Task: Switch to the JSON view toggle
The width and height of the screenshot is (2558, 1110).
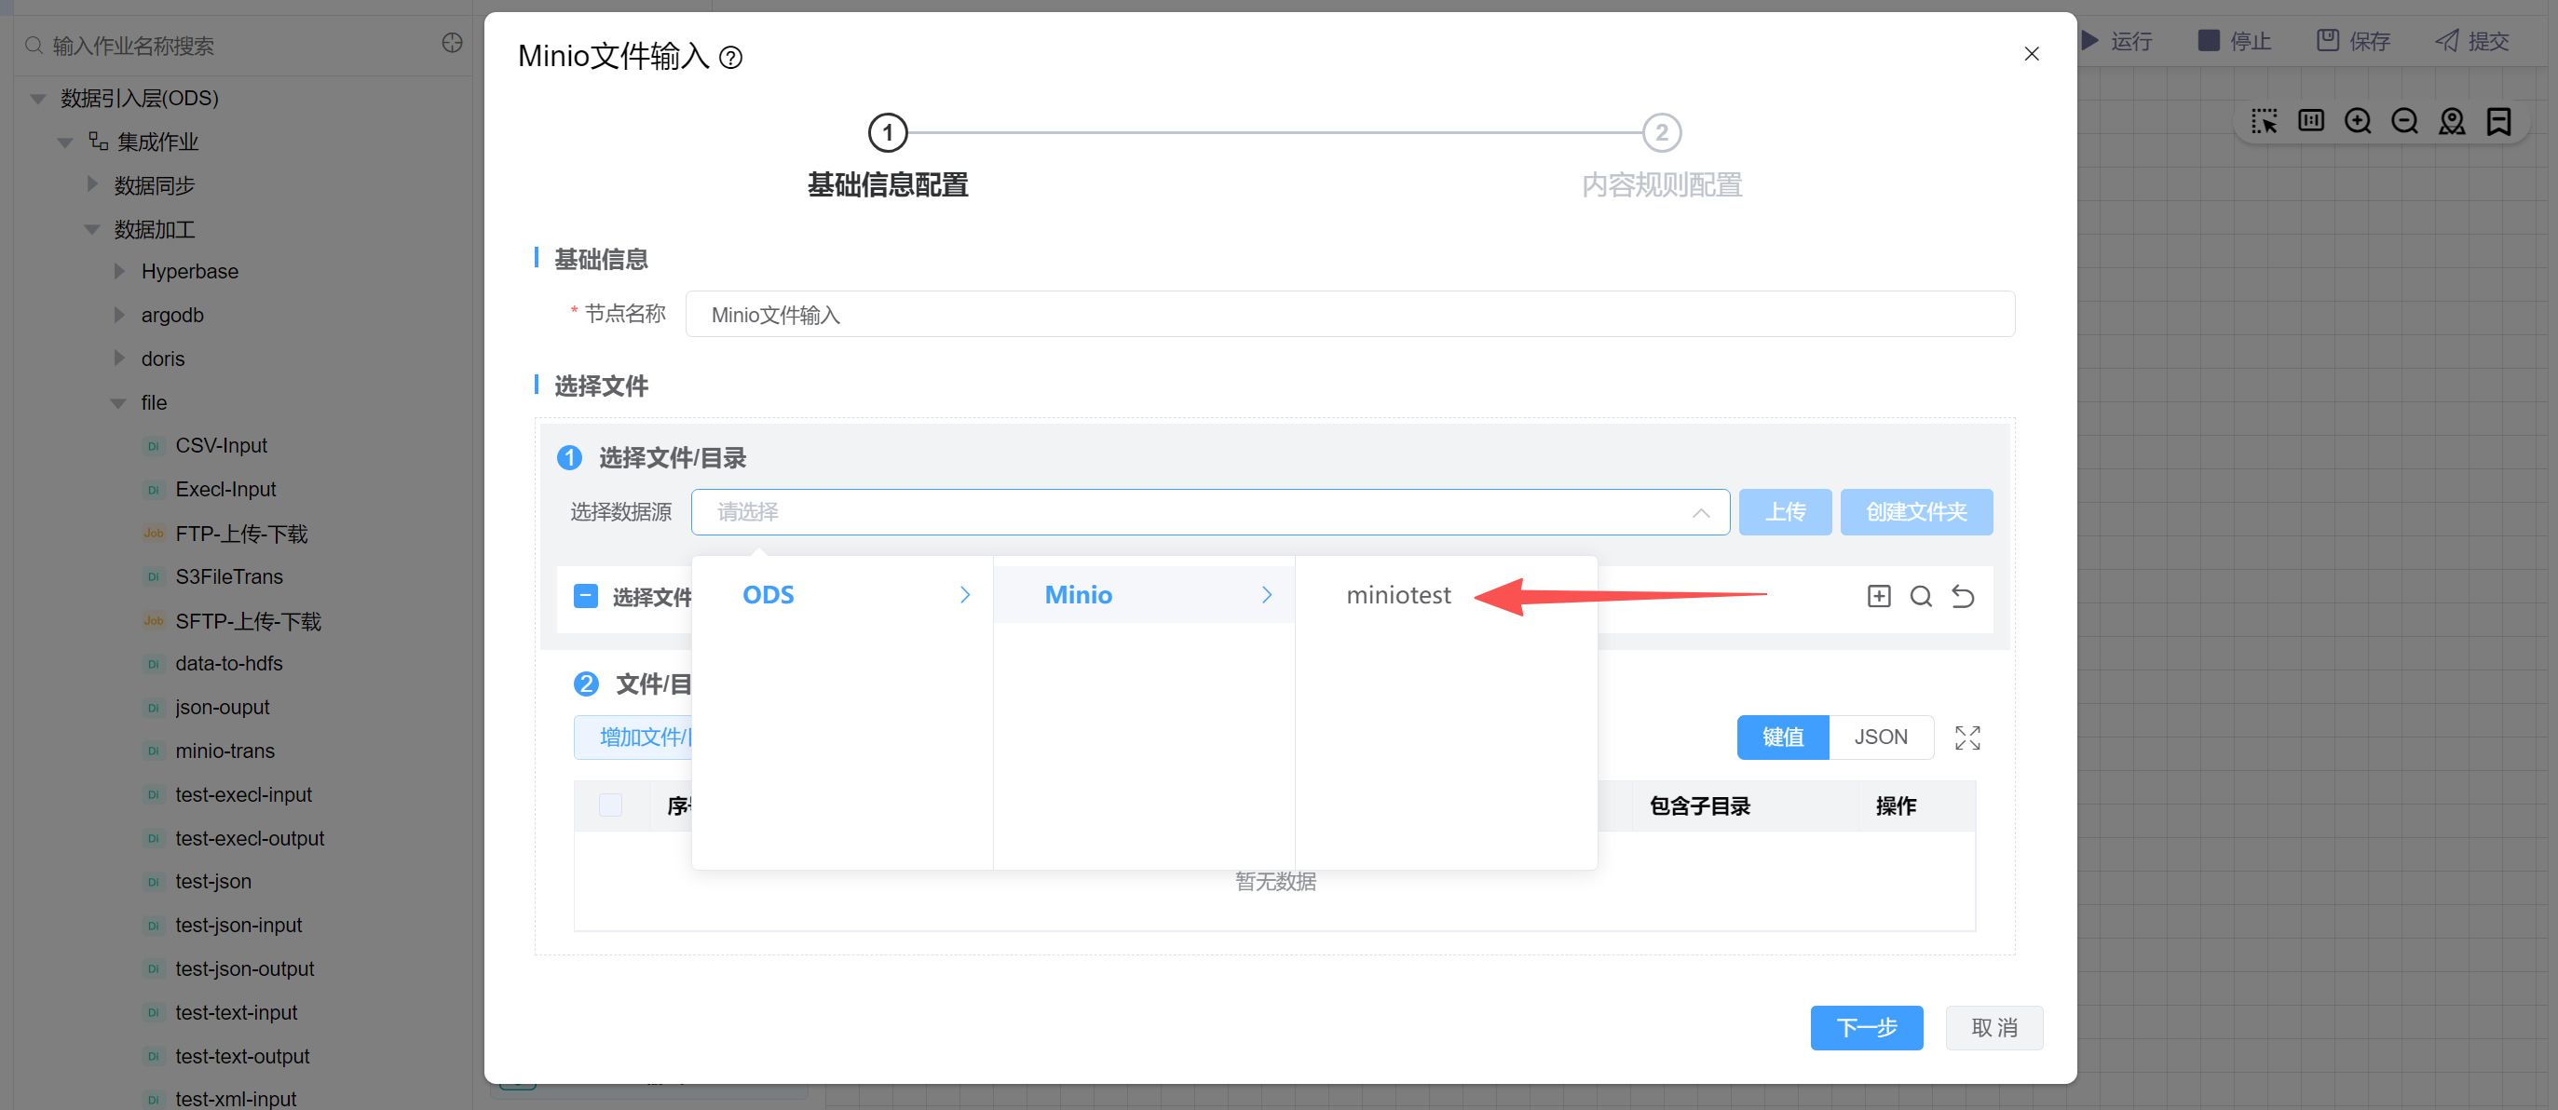Action: pyautogui.click(x=1880, y=737)
